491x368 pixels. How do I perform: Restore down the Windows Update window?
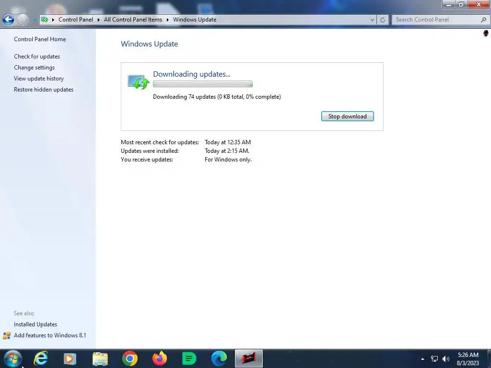click(x=461, y=4)
